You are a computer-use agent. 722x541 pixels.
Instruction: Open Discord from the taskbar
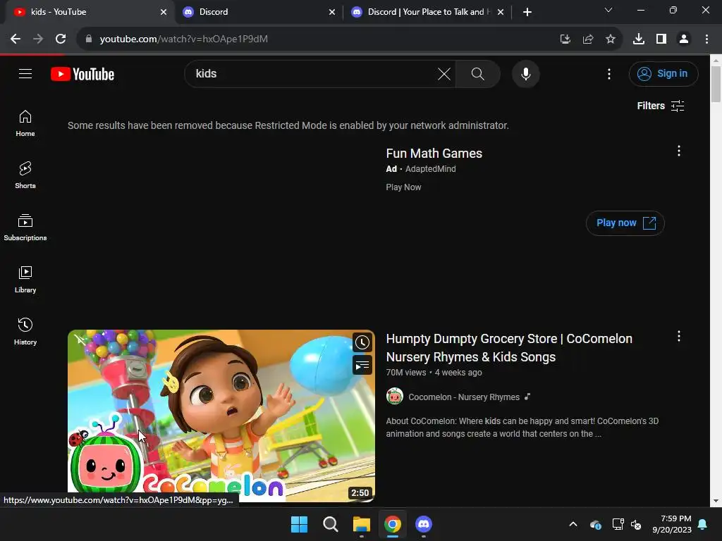[x=424, y=524]
